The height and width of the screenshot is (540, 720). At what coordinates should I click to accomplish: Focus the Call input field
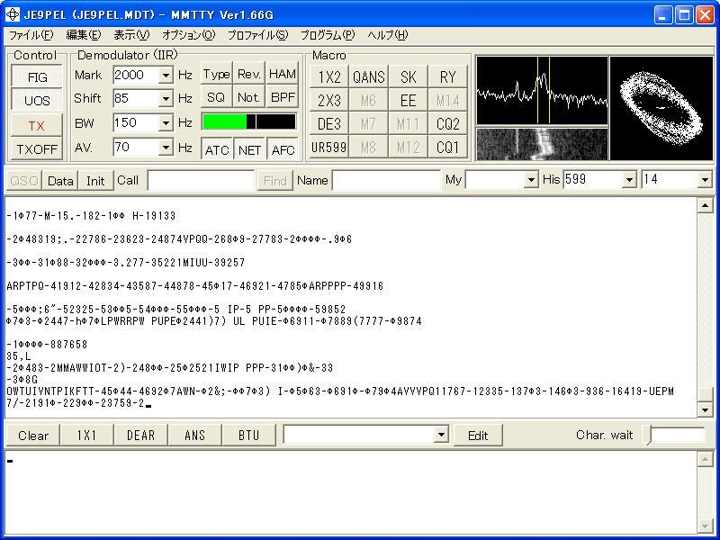(201, 181)
